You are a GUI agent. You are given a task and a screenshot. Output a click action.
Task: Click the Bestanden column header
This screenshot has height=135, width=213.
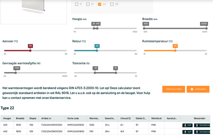pos(195,118)
